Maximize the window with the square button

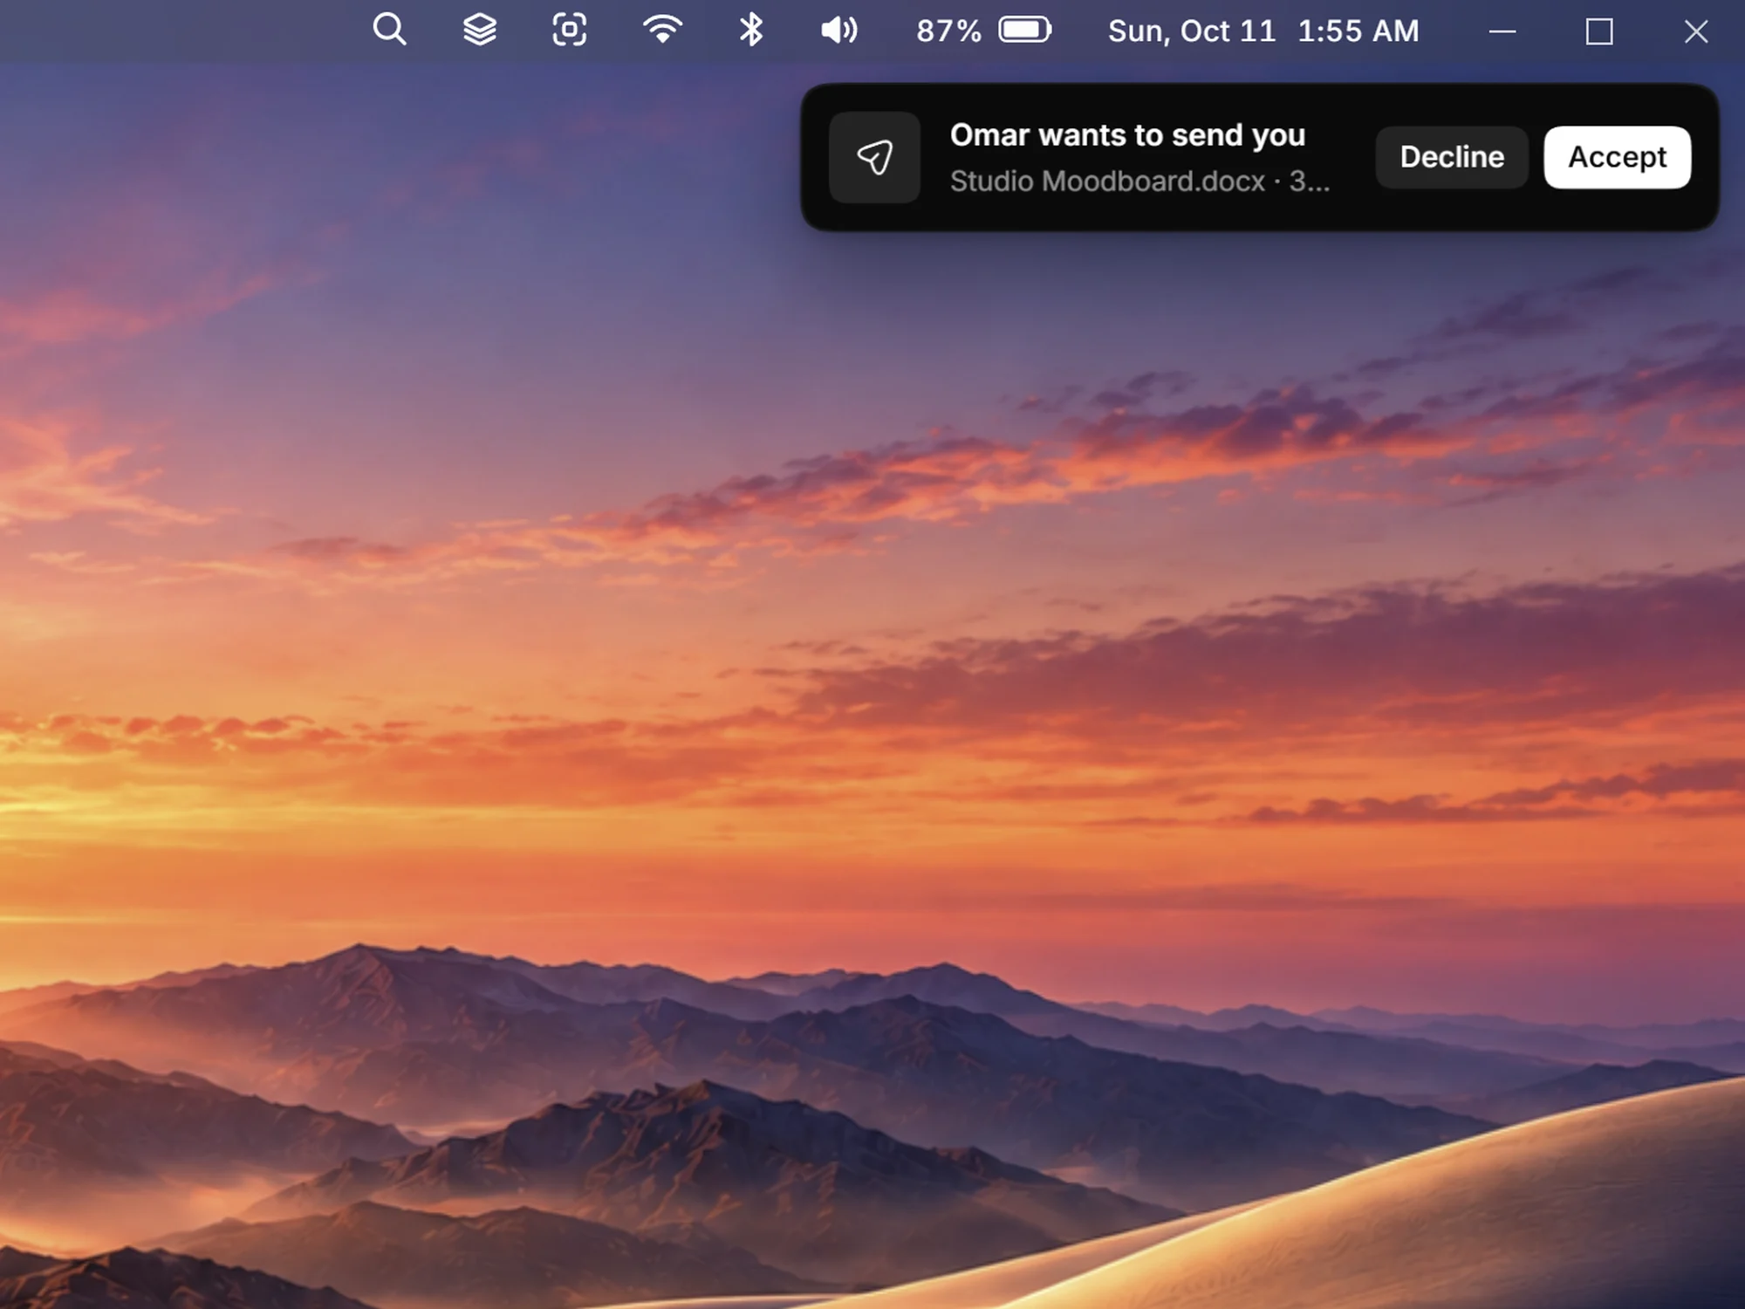pyautogui.click(x=1599, y=31)
